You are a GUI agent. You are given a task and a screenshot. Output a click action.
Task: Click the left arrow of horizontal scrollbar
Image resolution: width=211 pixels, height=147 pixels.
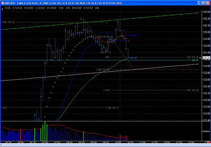[x=1, y=145]
